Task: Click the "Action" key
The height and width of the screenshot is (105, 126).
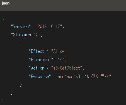Action: 38,68
